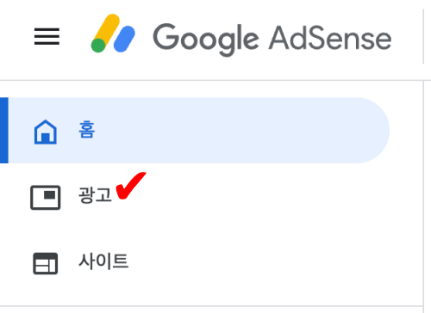Select the 홈 text label
The width and height of the screenshot is (431, 313).
click(87, 129)
